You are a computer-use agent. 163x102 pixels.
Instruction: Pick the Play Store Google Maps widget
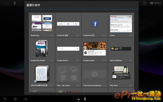(x=121, y=73)
